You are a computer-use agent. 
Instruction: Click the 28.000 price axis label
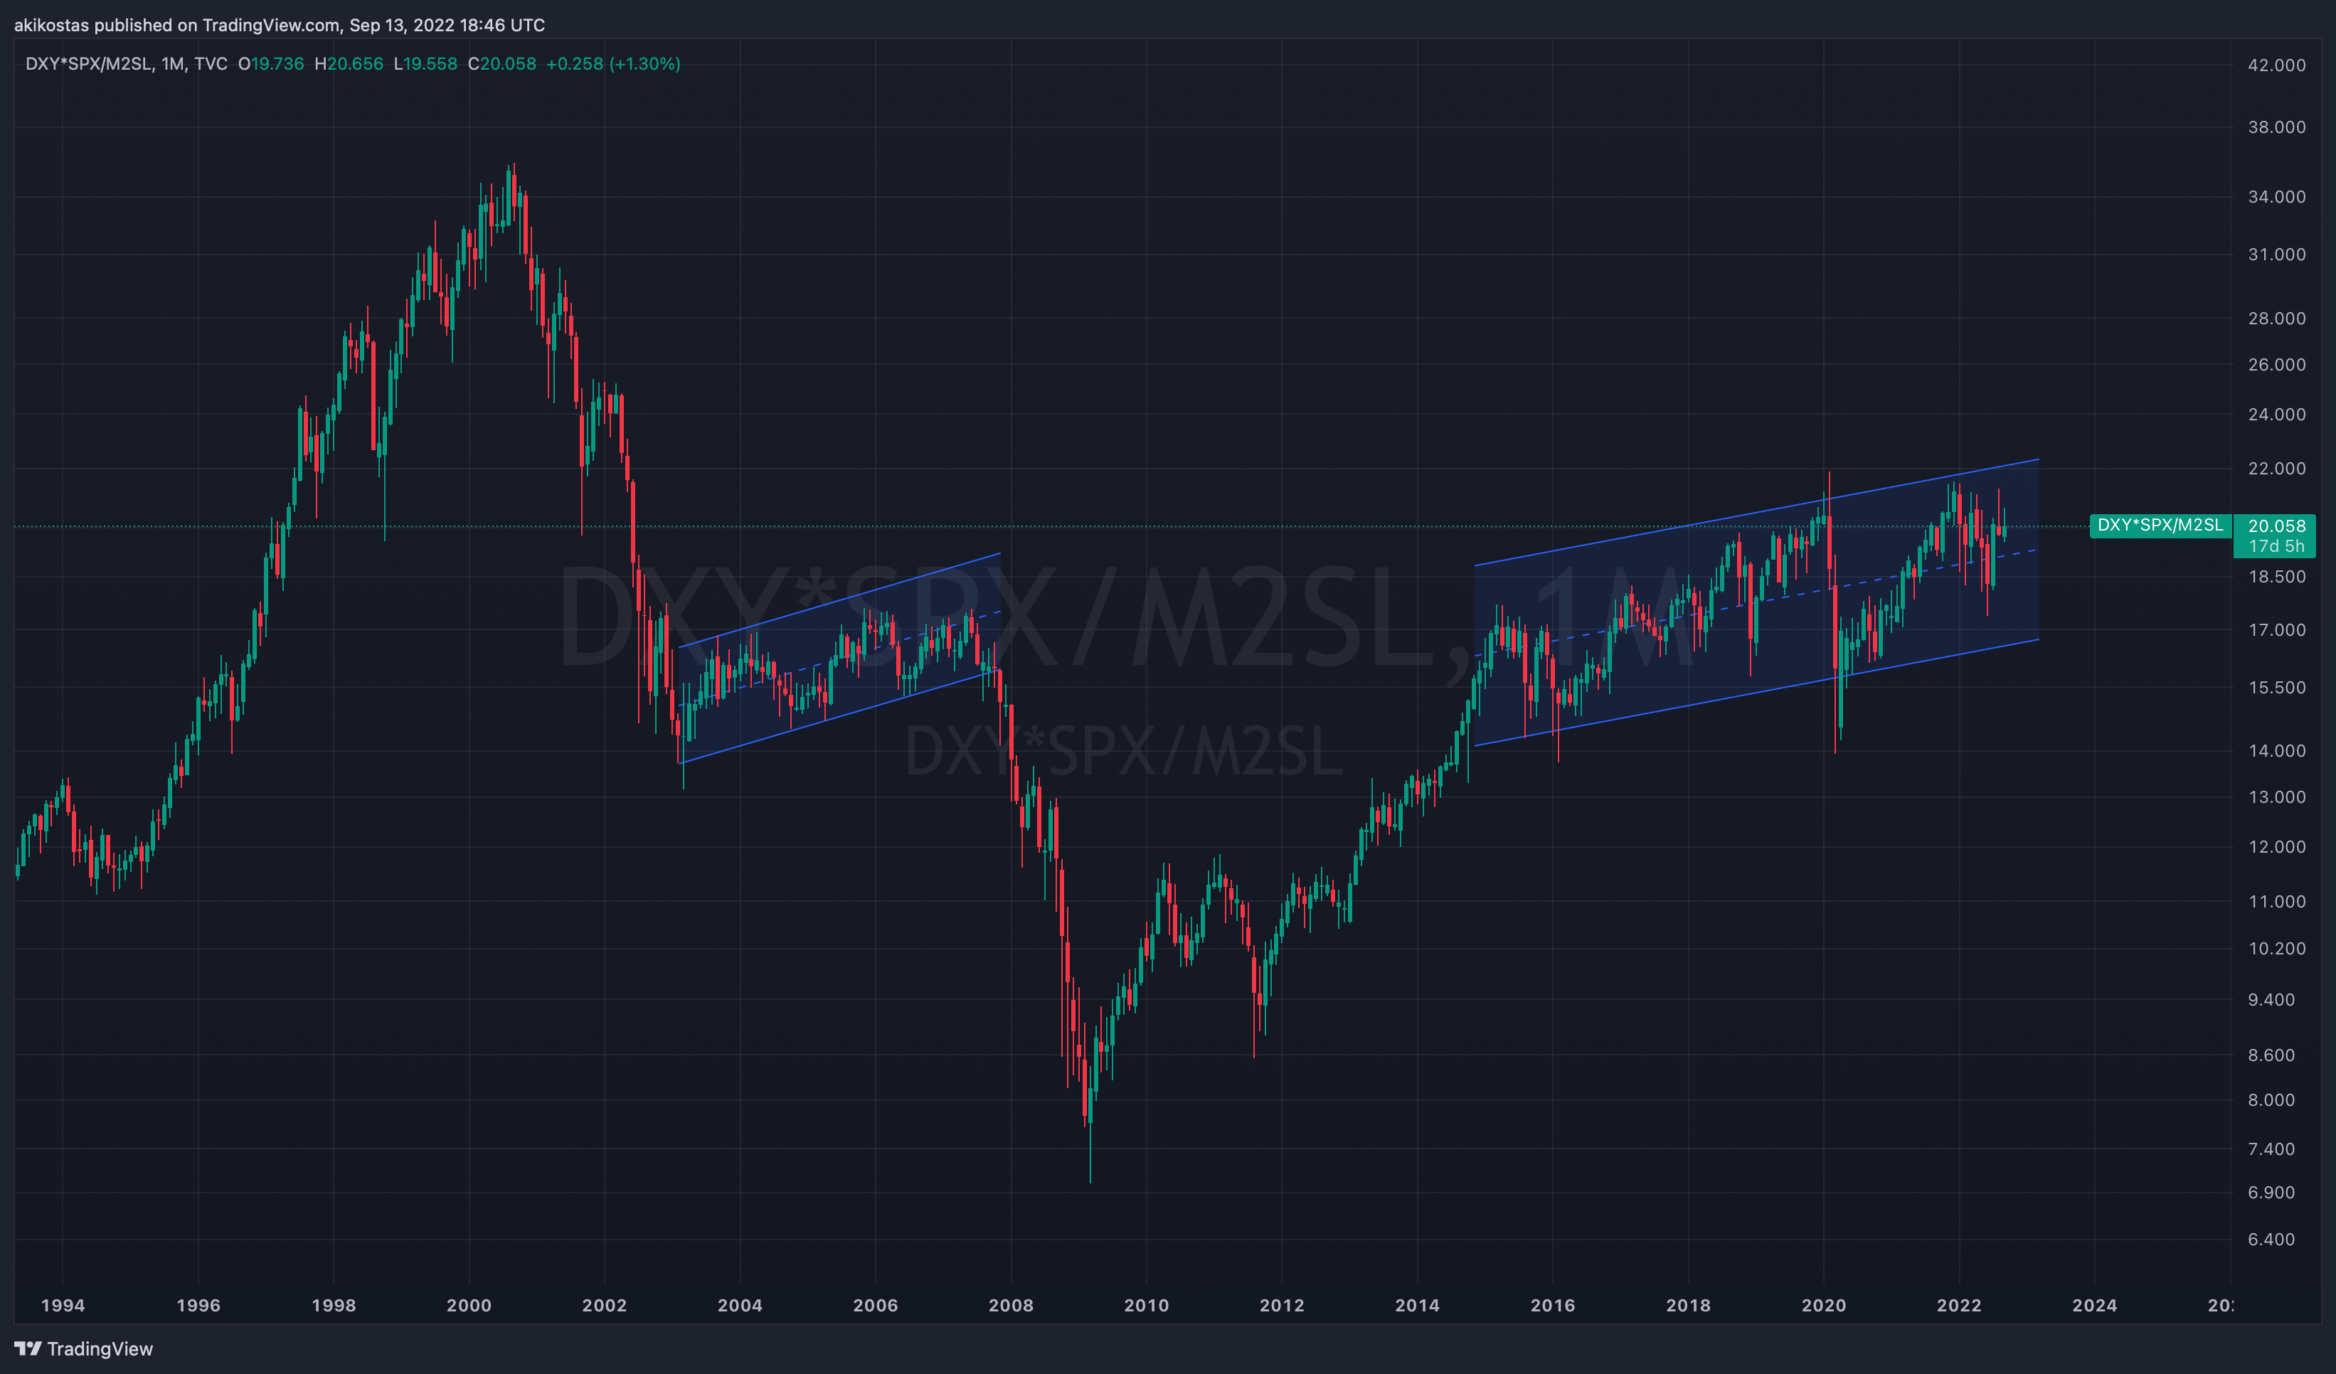pos(2277,318)
